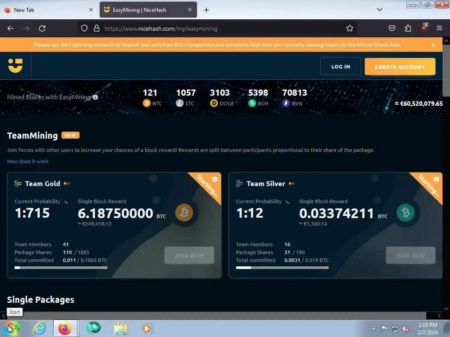Open the file explorer folder on taskbar
The image size is (450, 337).
point(121,329)
